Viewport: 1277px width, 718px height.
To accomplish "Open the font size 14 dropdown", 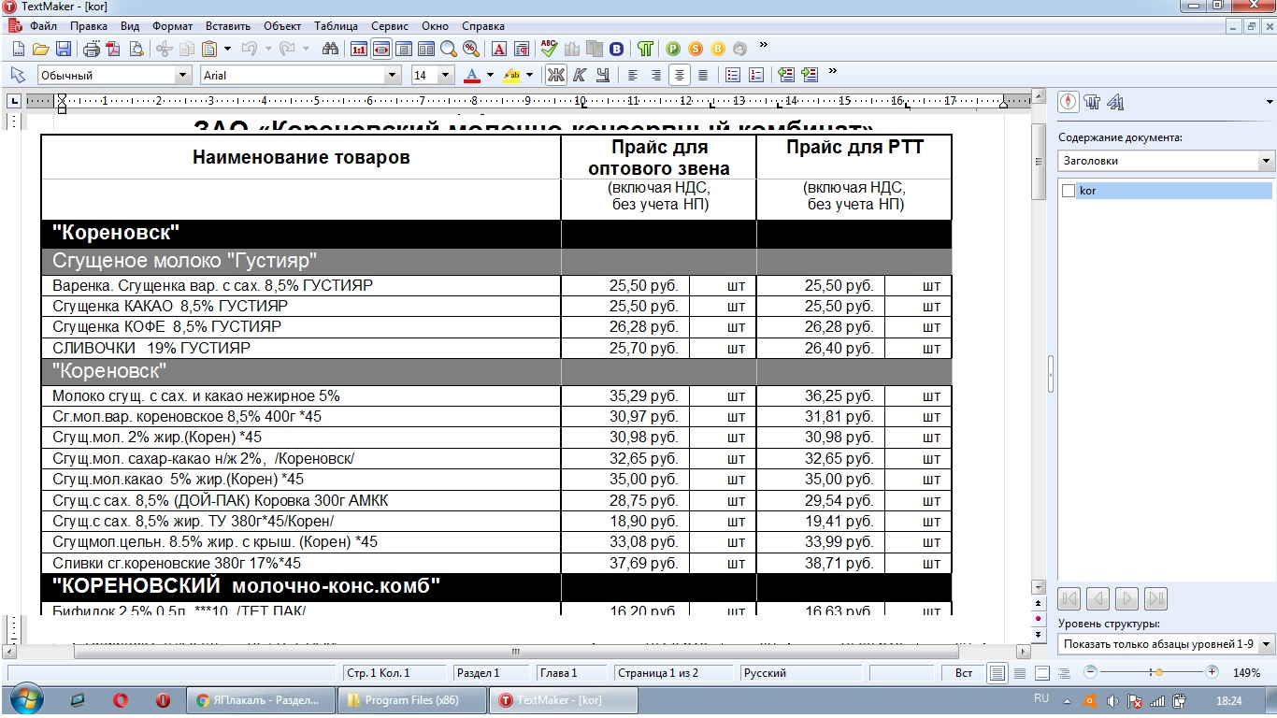I will 445,75.
